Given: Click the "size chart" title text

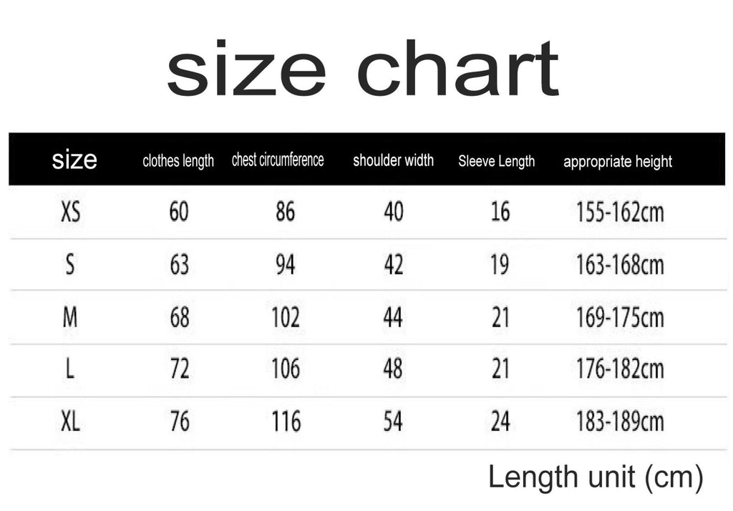Looking at the screenshot, I should [x=362, y=69].
